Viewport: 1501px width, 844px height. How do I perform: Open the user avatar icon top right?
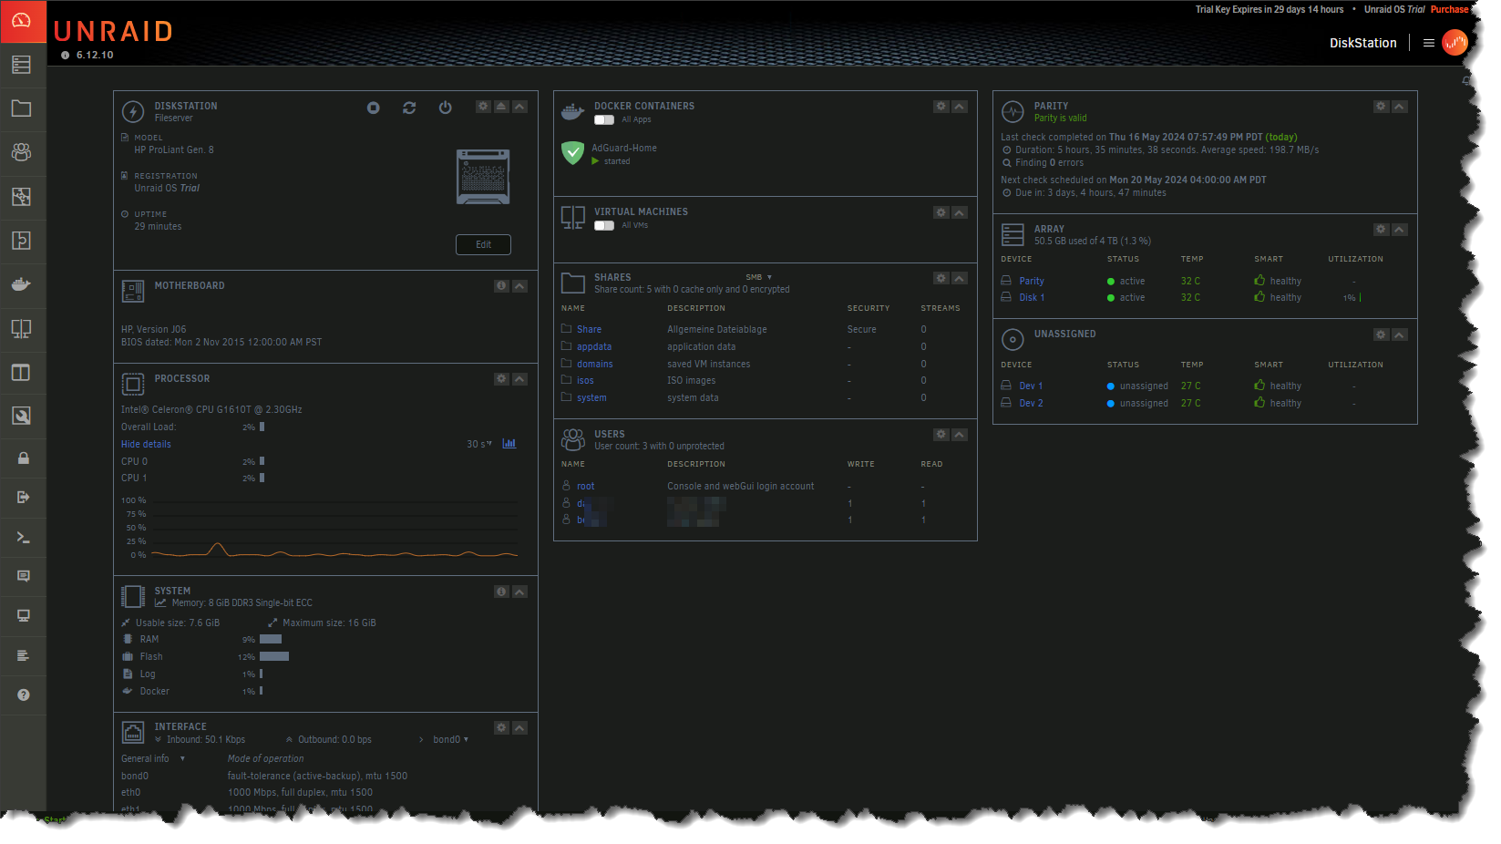(x=1455, y=43)
